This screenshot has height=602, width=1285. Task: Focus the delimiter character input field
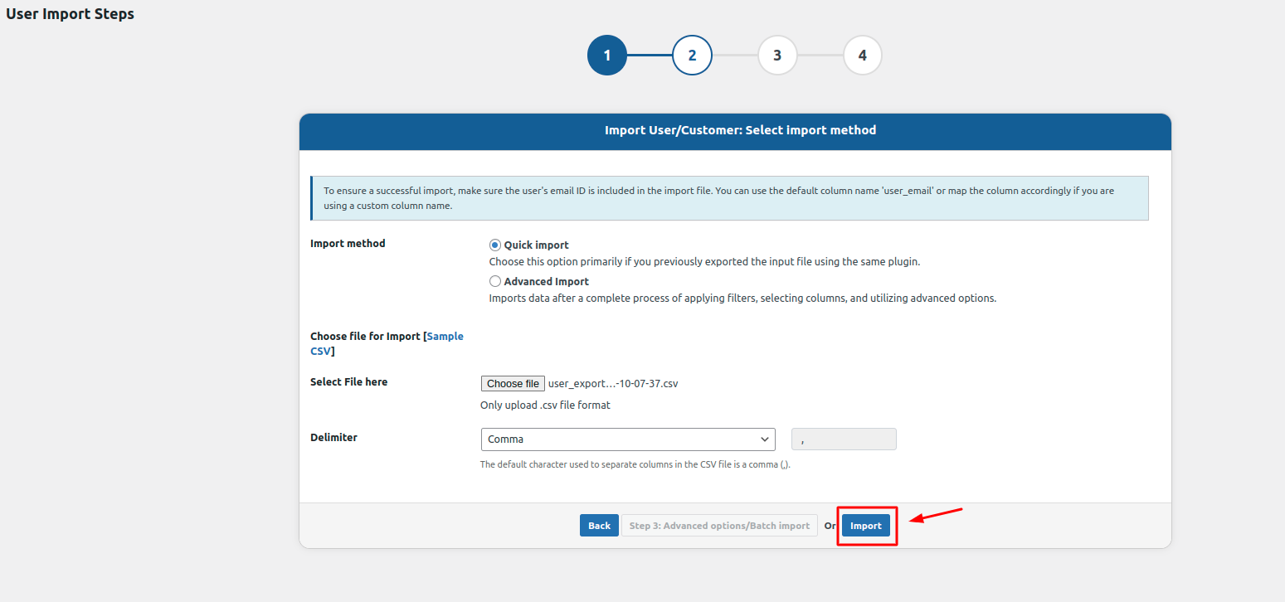pos(844,439)
